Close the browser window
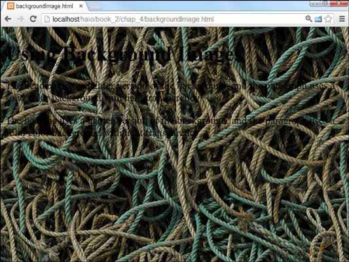The width and height of the screenshot is (349, 262). point(339,3)
